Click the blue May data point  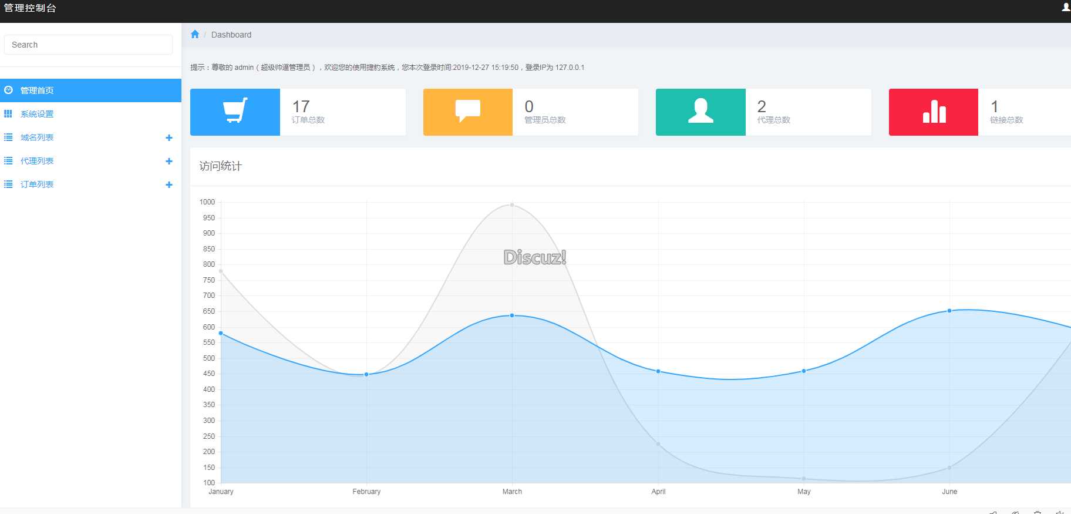(x=804, y=371)
